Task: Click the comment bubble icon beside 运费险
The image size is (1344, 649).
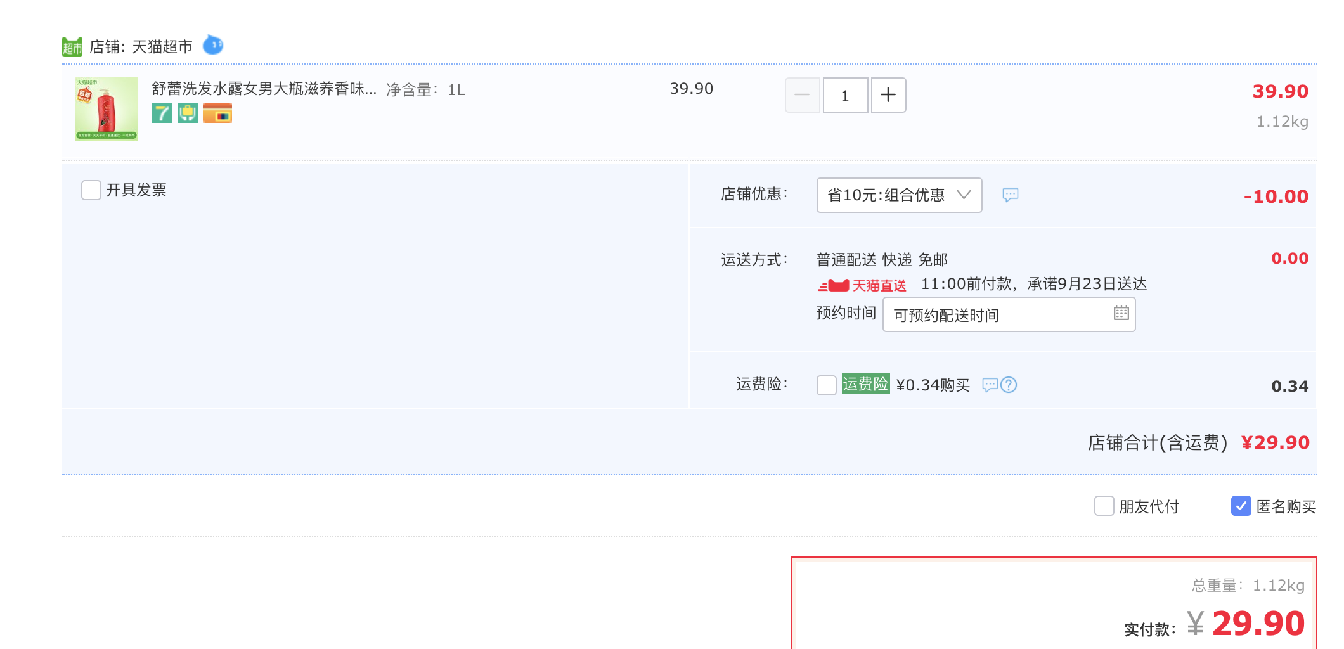Action: click(x=990, y=385)
